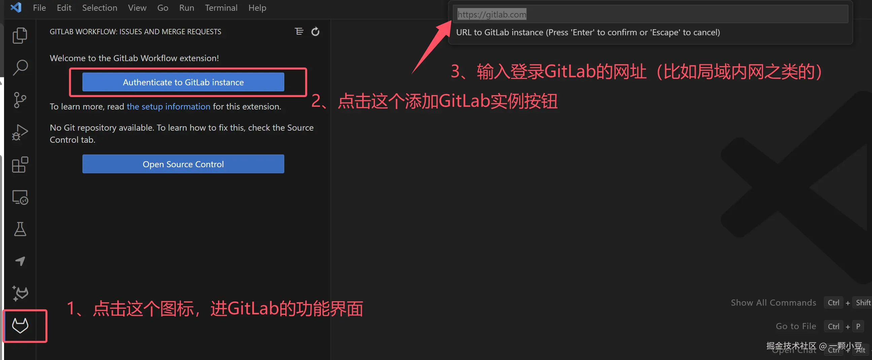This screenshot has height=360, width=872.
Task: Click the VS Code logo icon
Action: tap(16, 7)
